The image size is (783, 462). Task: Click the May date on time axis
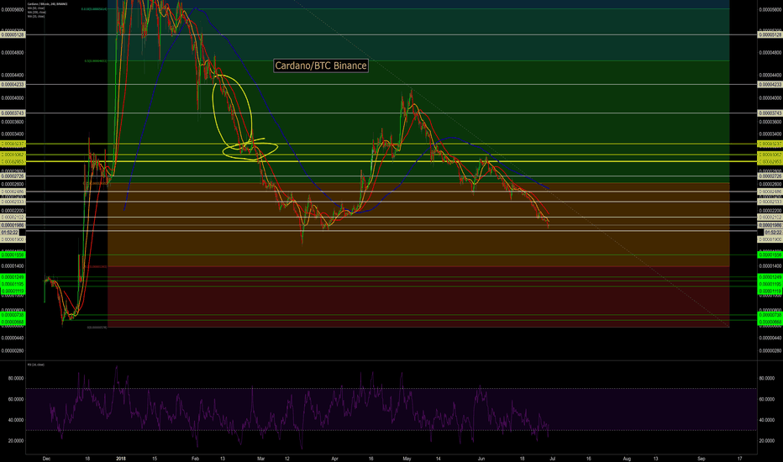coord(407,459)
